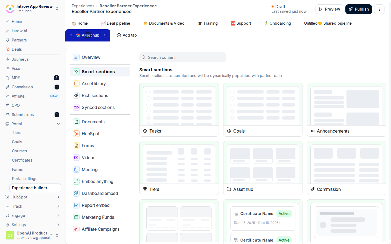Open the more options menu beside Publish
Image resolution: width=391 pixels, height=244 pixels.
click(379, 9)
